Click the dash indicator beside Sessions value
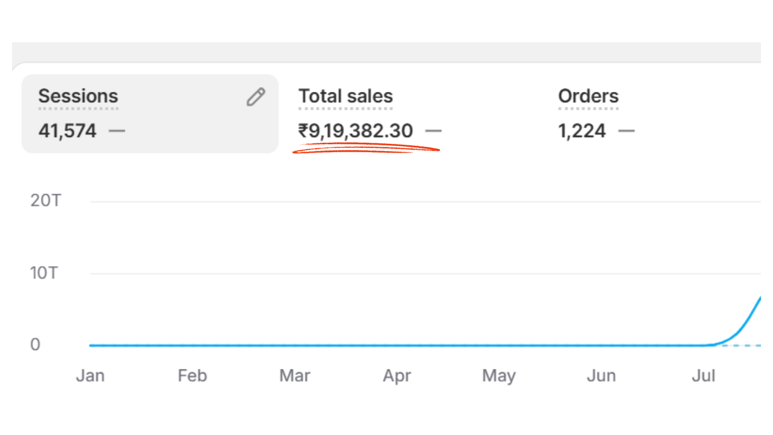The height and width of the screenshot is (435, 773). (x=117, y=131)
